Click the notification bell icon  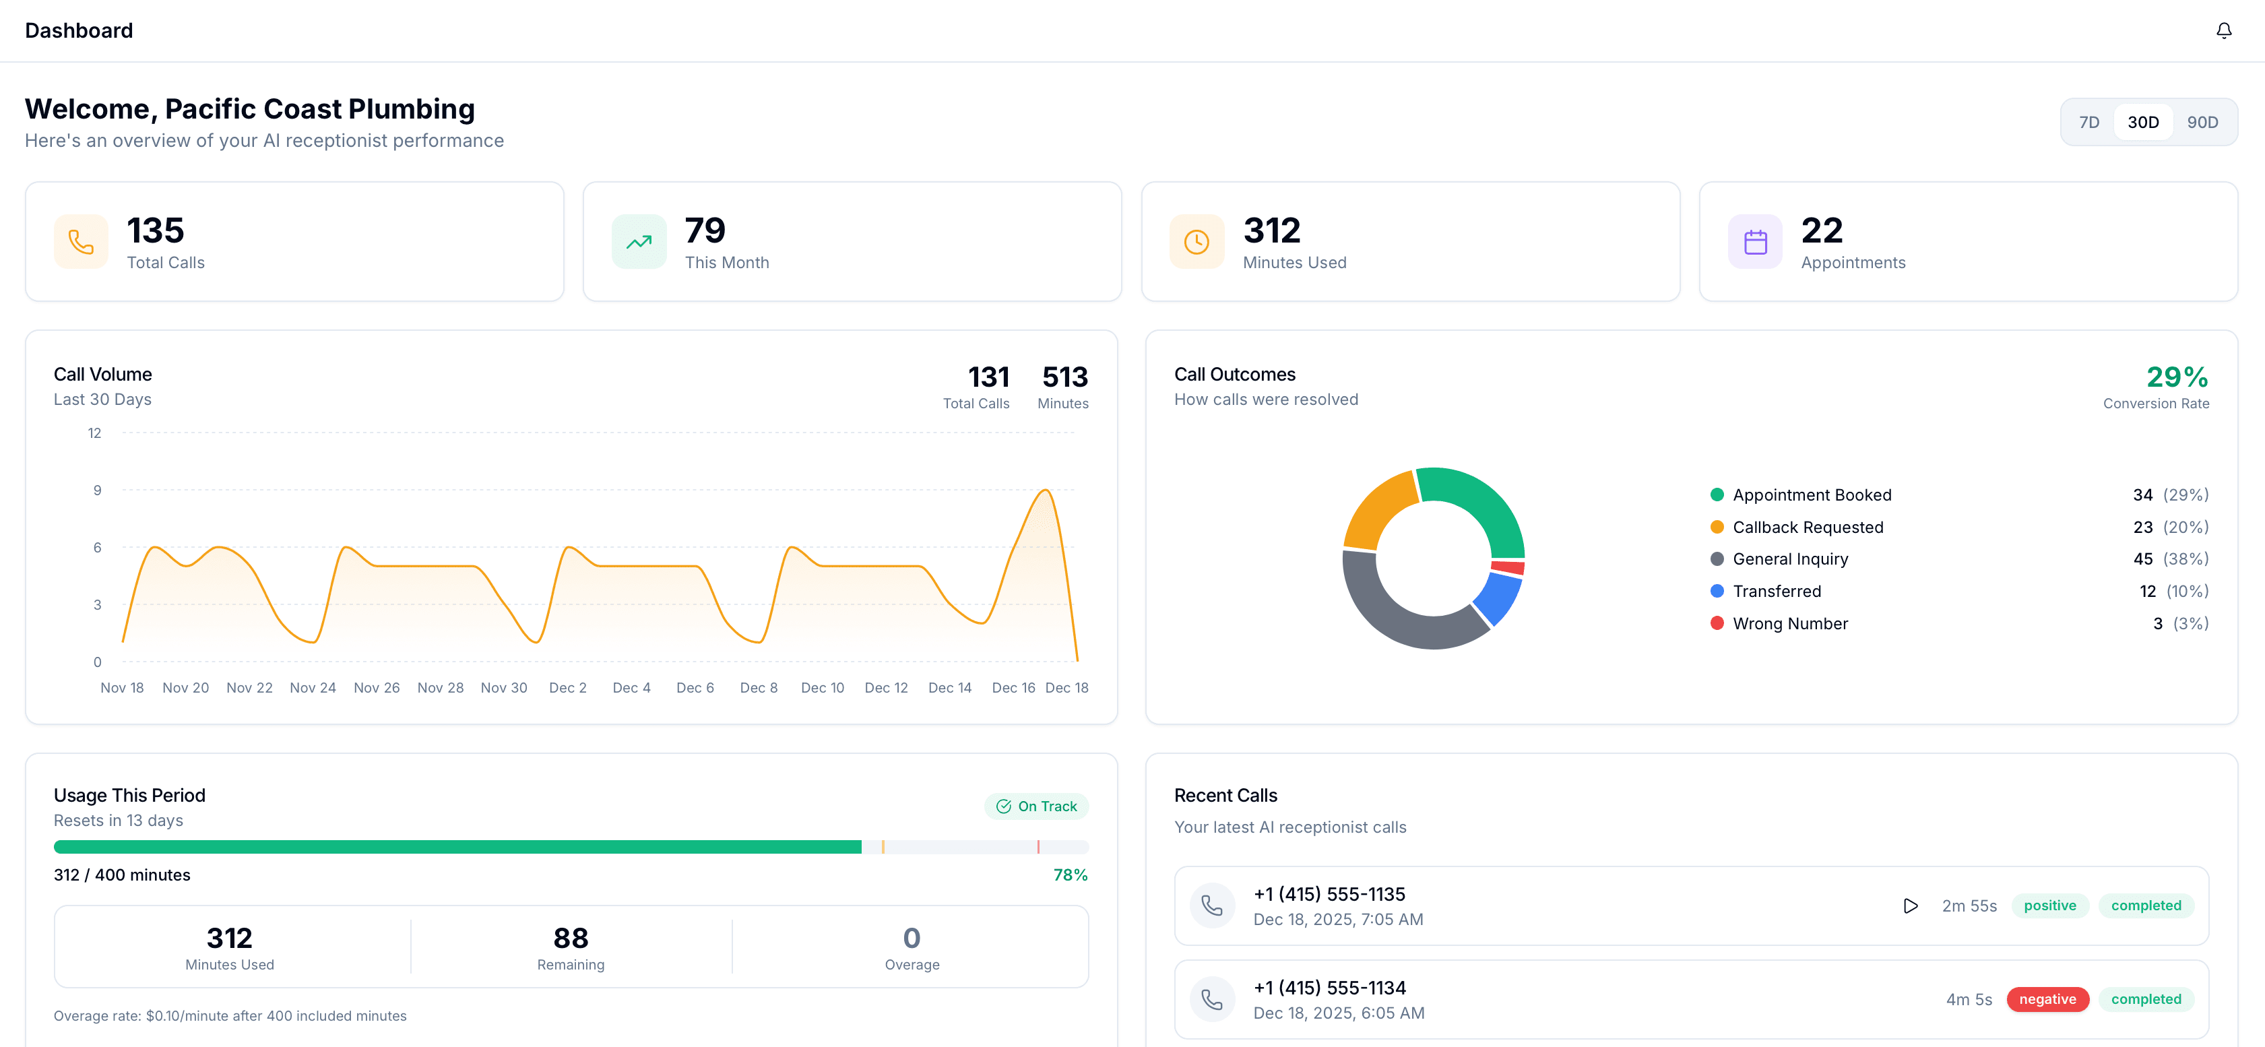(2224, 30)
